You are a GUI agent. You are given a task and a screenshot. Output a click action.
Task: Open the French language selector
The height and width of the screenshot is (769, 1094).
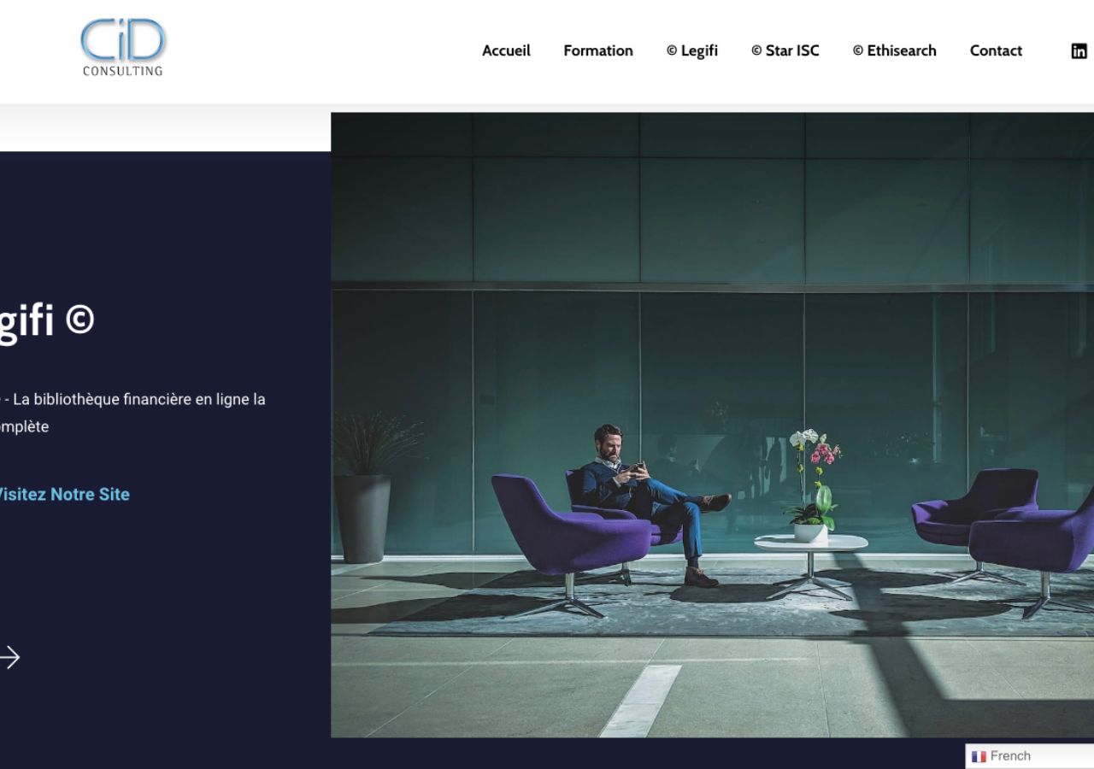[1030, 756]
